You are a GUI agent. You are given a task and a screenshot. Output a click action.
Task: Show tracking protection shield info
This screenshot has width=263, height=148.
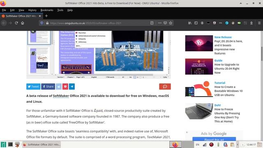click(42, 23)
